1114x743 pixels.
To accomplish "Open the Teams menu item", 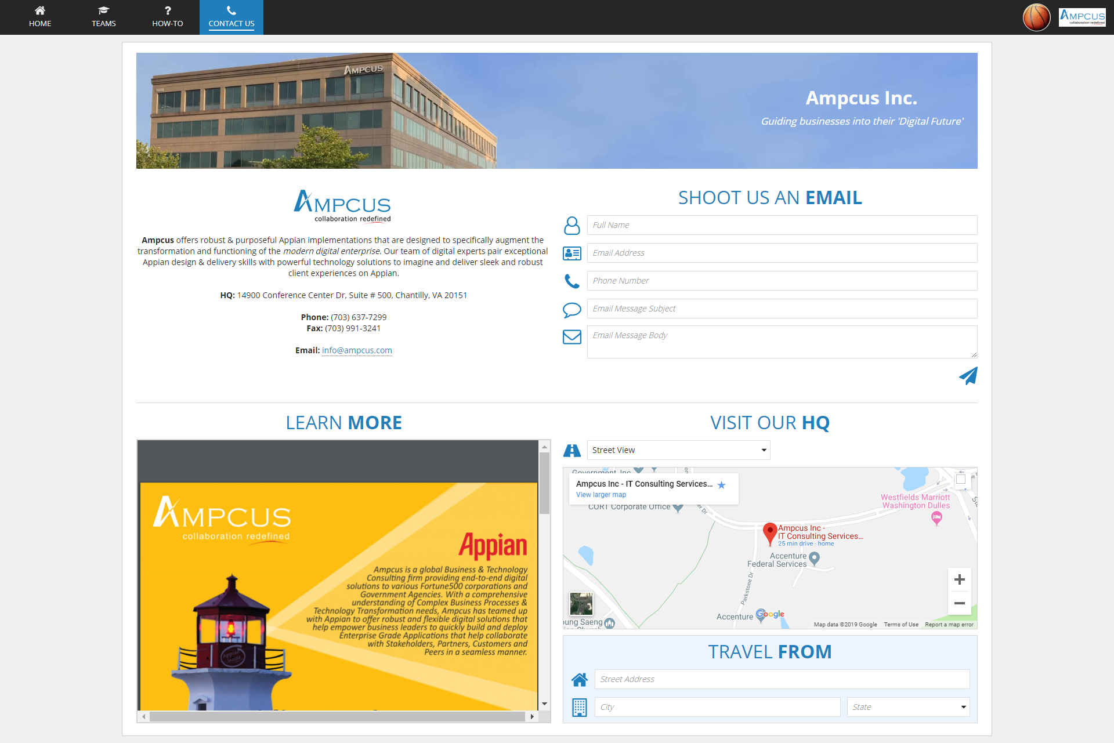I will click(x=104, y=17).
